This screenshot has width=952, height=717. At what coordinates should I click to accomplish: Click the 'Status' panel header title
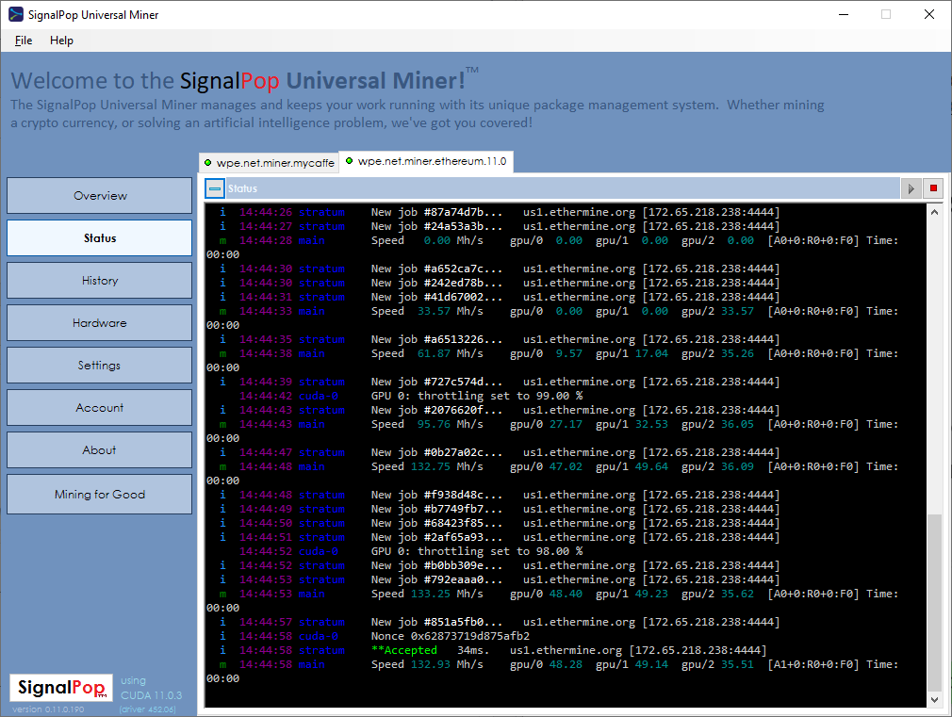[243, 188]
